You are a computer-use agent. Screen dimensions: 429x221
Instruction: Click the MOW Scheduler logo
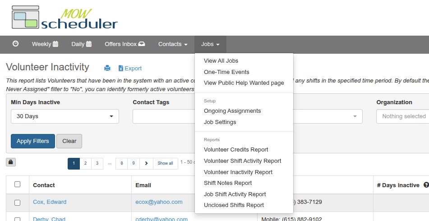click(65, 18)
